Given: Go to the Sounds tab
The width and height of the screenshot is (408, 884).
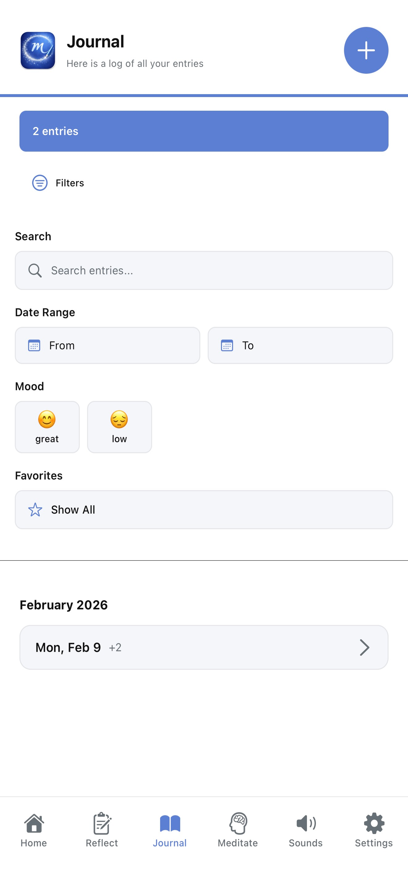Looking at the screenshot, I should (x=306, y=830).
